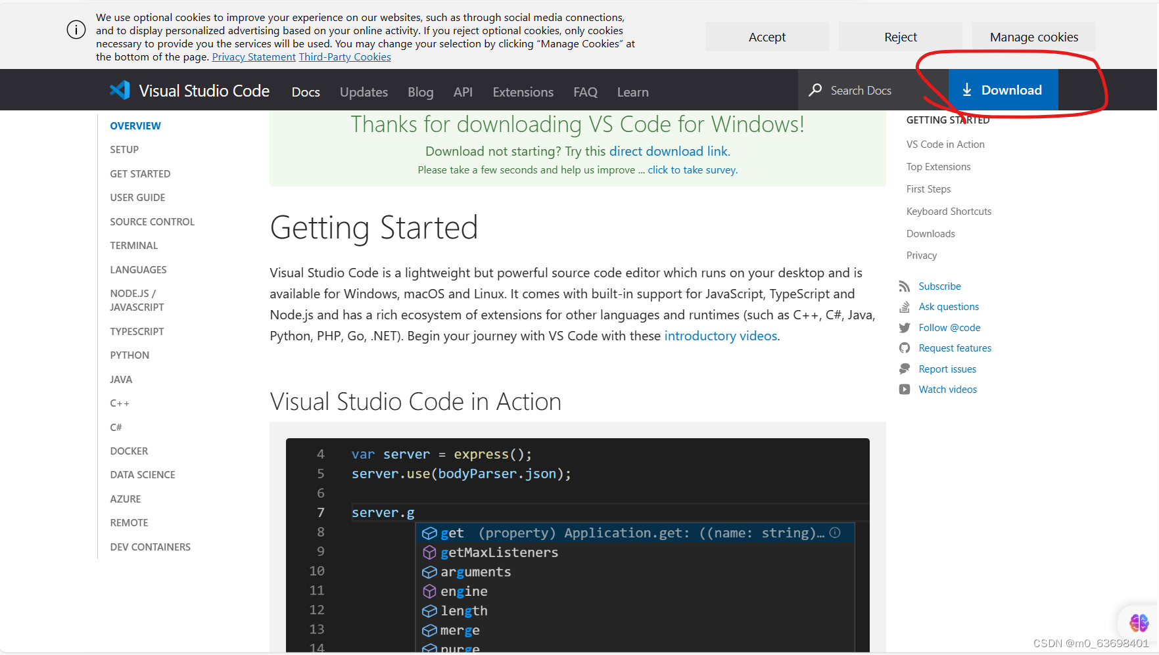
Task: Click the YouTube icon beside Watch videos
Action: tap(905, 389)
